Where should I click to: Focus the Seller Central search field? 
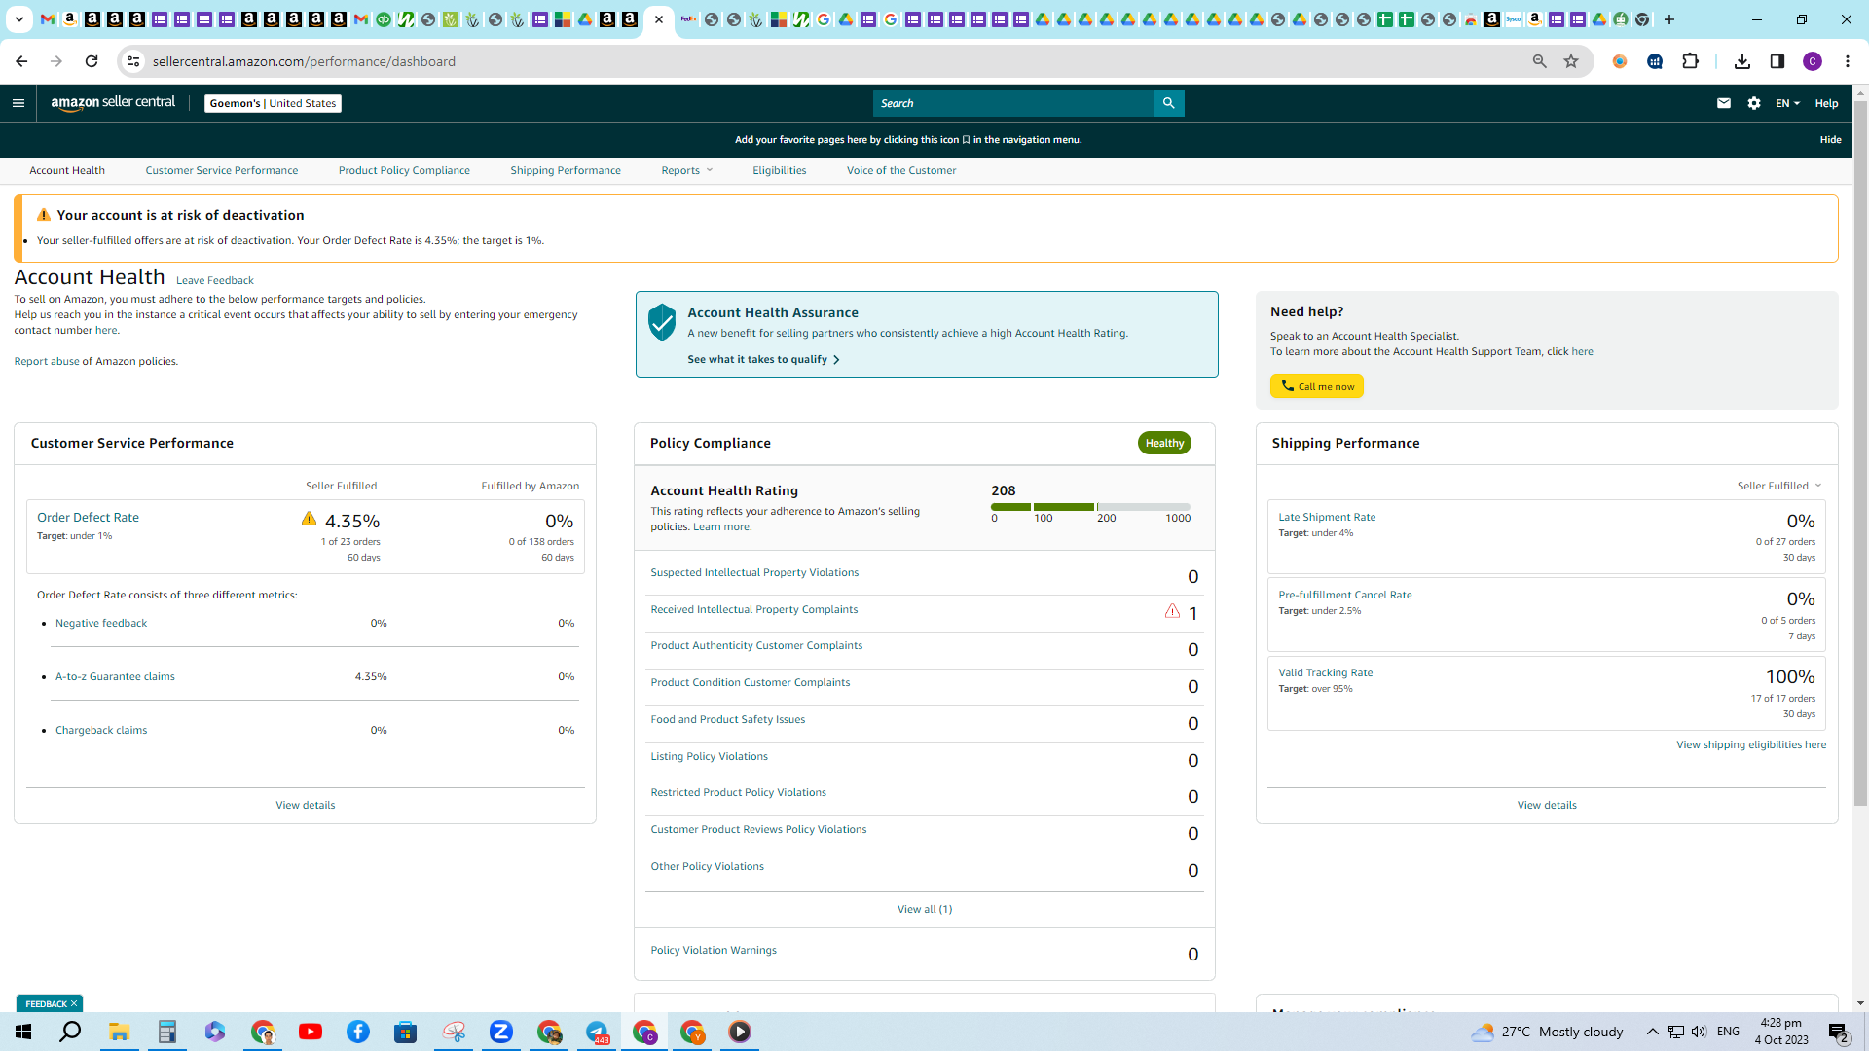click(x=1012, y=103)
